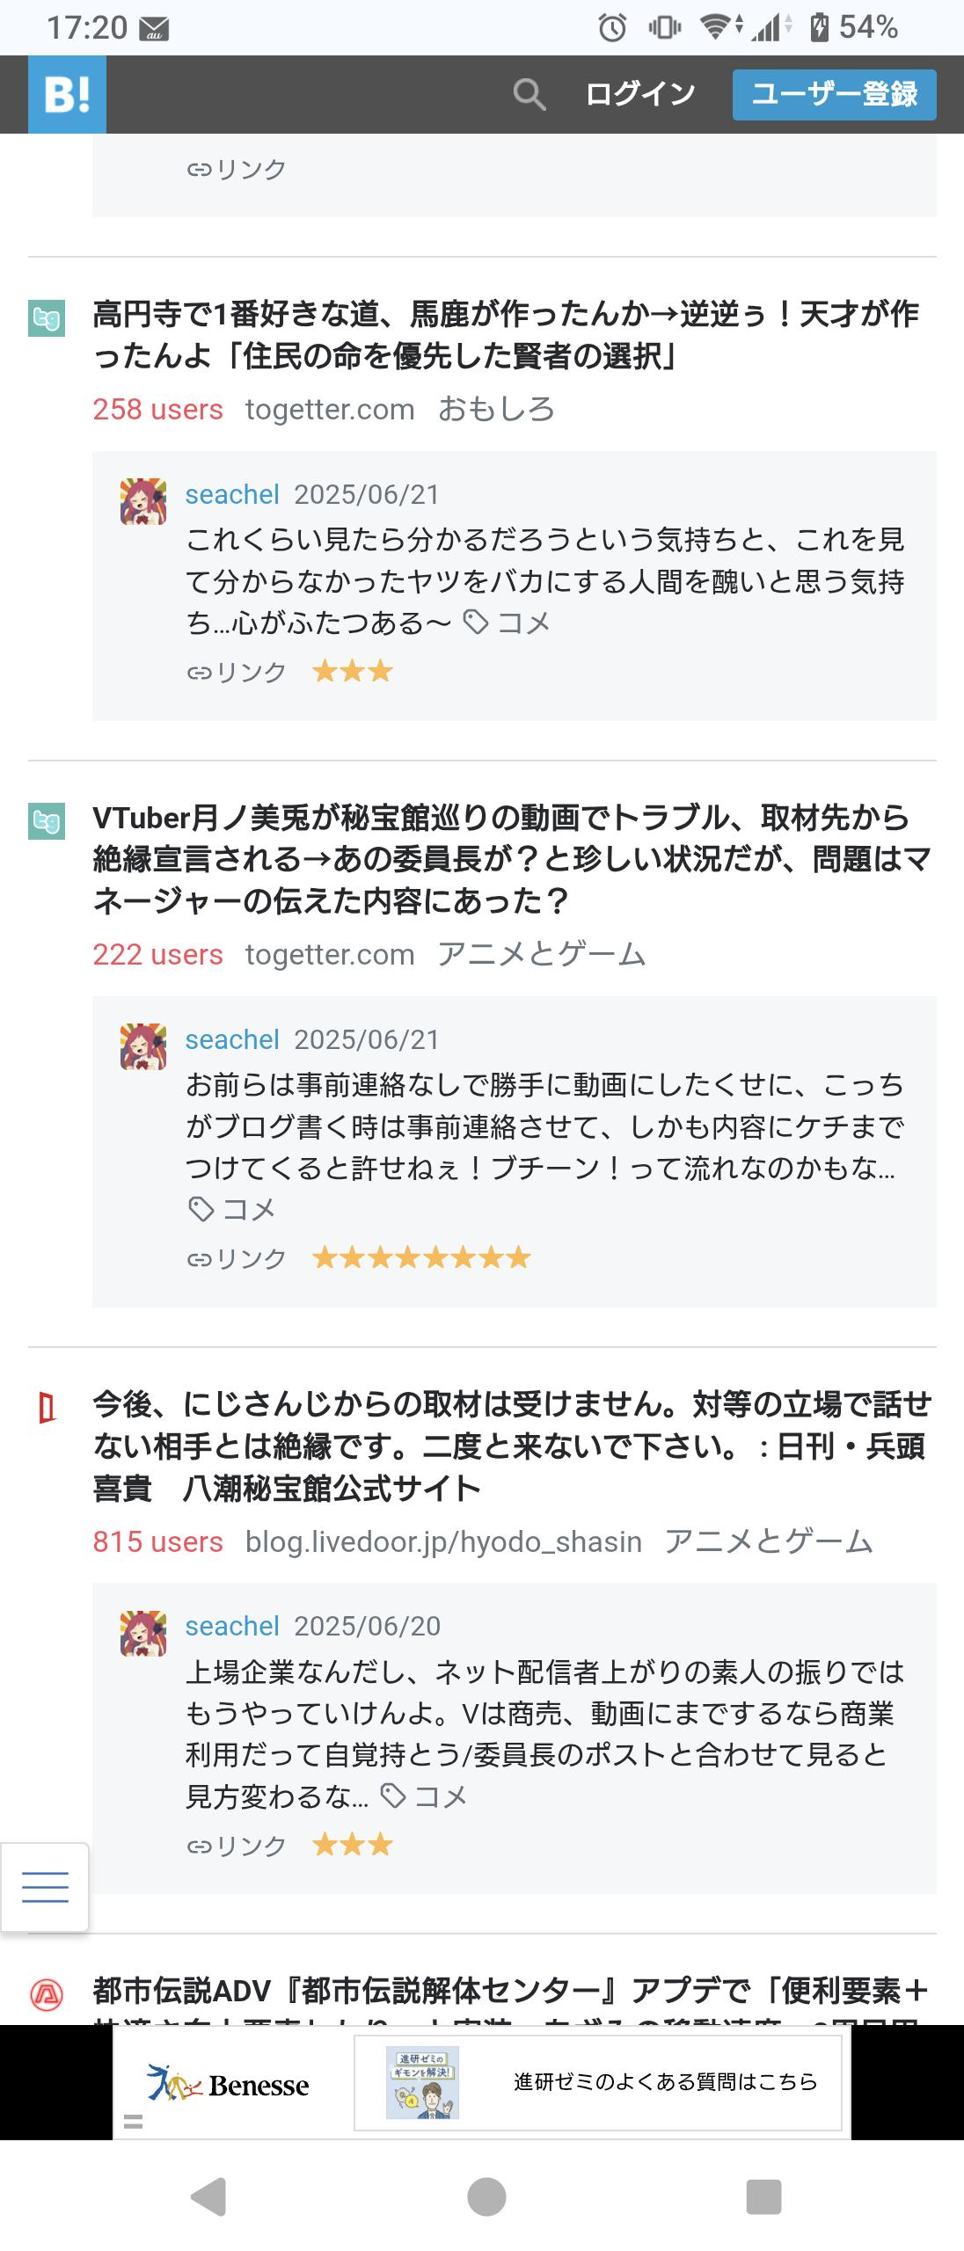964x2251 pixels.
Task: Open the floating hamburger menu button
Action: point(45,1887)
